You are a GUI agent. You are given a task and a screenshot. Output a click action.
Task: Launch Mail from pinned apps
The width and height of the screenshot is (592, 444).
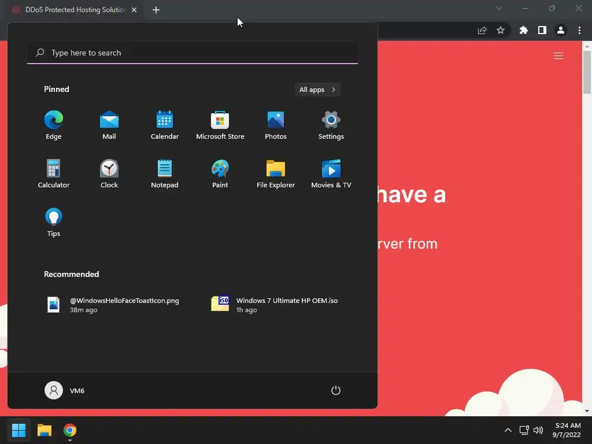(109, 125)
